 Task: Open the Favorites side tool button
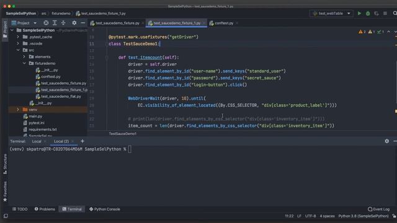click(x=5, y=191)
